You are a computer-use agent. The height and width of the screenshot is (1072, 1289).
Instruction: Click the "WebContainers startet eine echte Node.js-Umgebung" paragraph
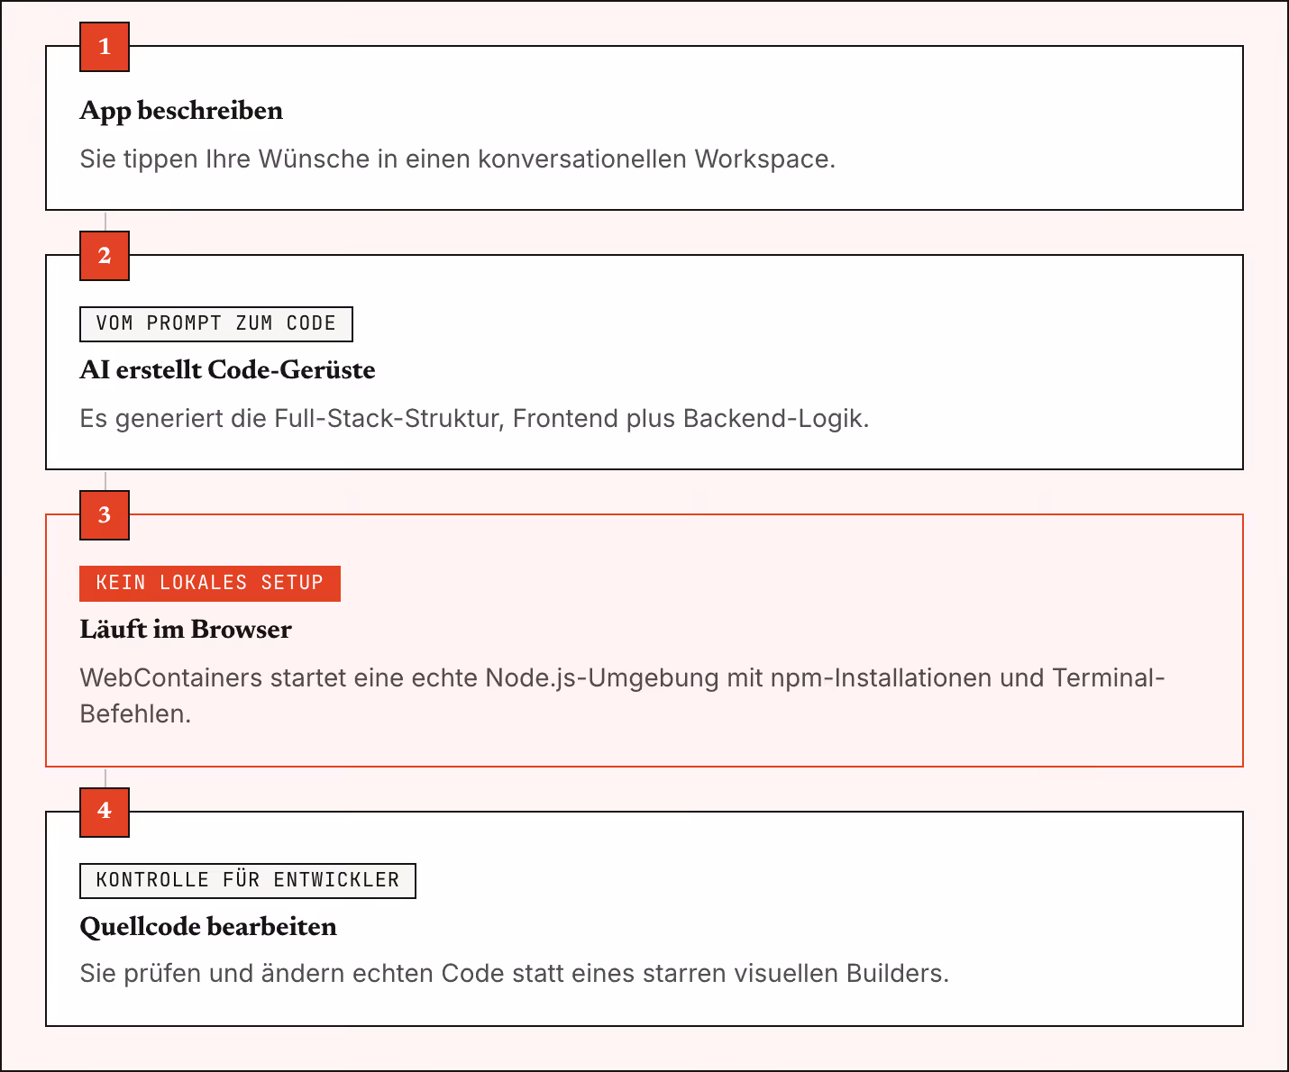click(x=623, y=695)
